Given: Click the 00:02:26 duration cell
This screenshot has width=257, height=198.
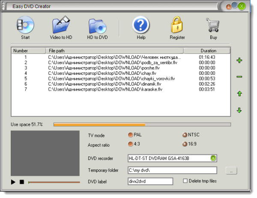Looking at the screenshot, I should (x=207, y=84).
